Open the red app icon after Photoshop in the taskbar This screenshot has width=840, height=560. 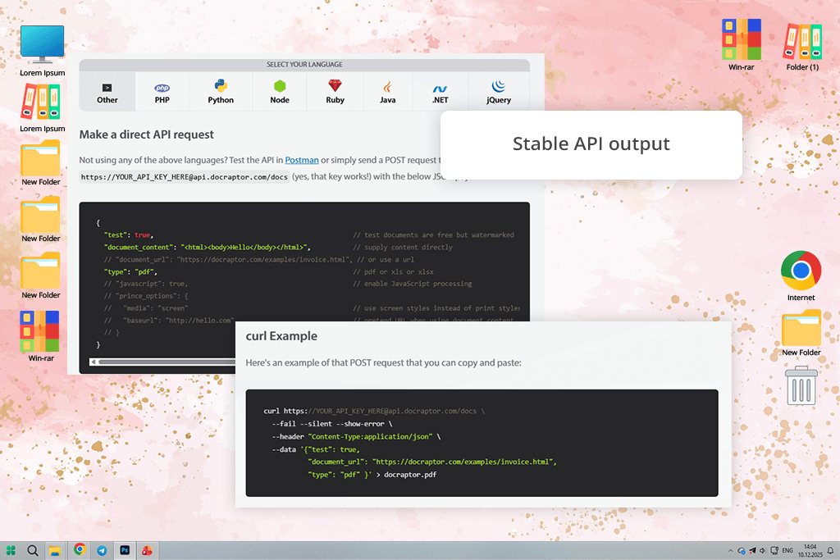[x=147, y=550]
